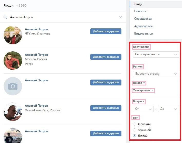Select the Мужской gender radio button
The height and width of the screenshot is (143, 182).
[135, 130]
